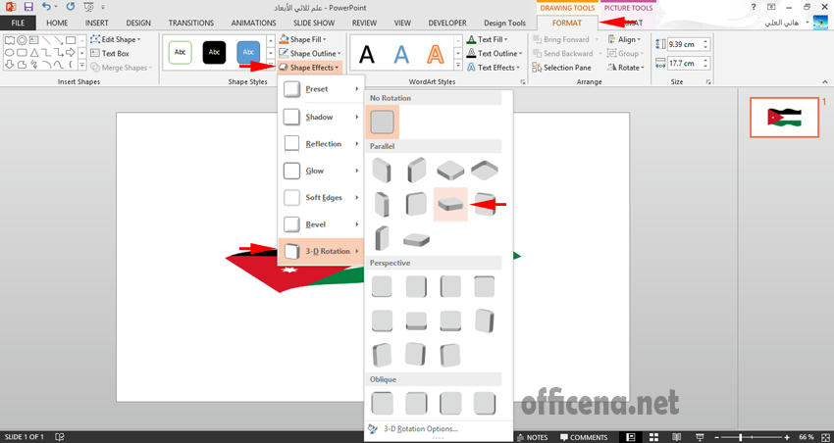
Task: Insert a Text Box
Action: point(110,53)
